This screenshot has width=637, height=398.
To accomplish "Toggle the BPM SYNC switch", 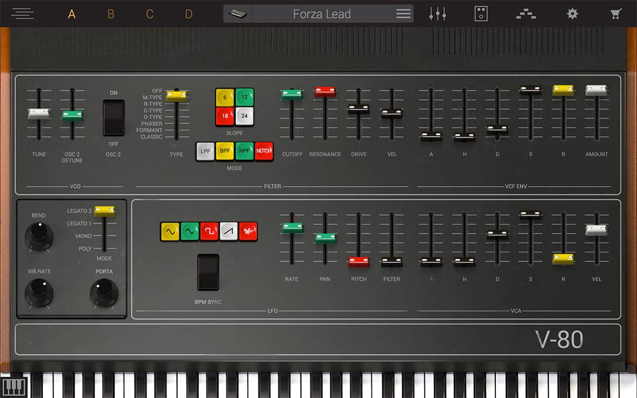I will click(208, 272).
